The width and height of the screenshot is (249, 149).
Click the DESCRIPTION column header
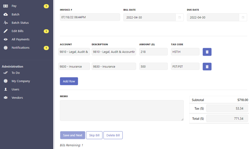click(x=100, y=45)
